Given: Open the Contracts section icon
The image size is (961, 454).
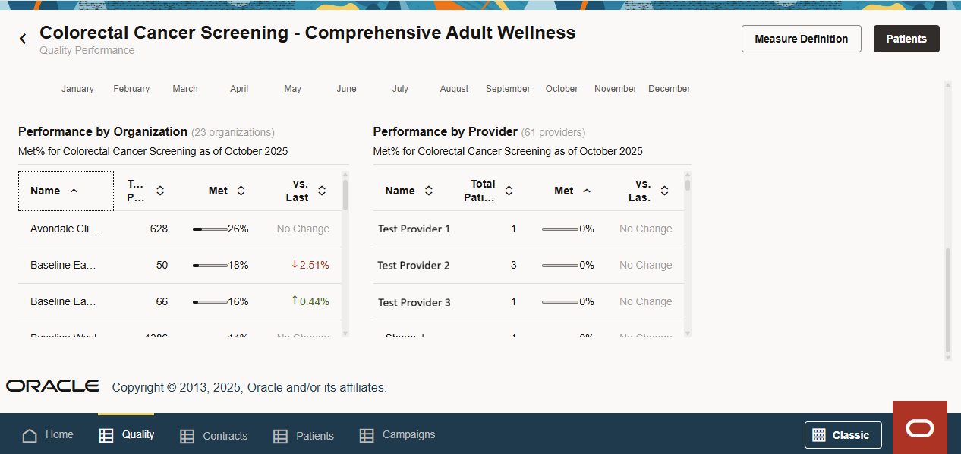Looking at the screenshot, I should coord(186,434).
